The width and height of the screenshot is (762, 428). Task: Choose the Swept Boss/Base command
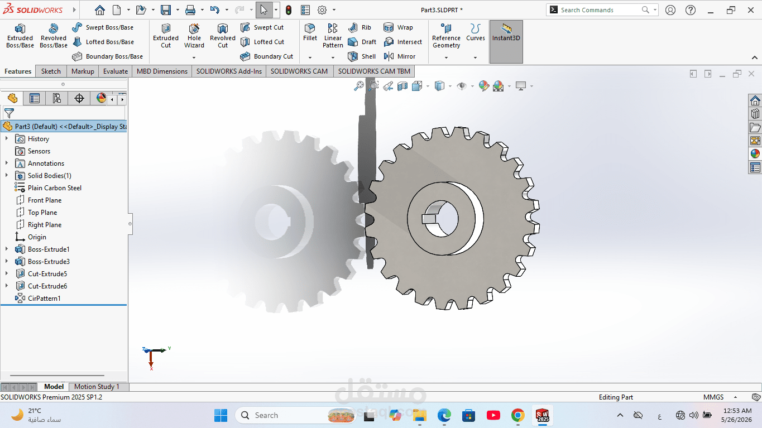[103, 27]
